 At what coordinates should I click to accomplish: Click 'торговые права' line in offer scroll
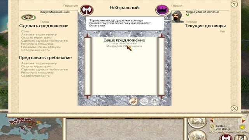[x=124, y=43]
